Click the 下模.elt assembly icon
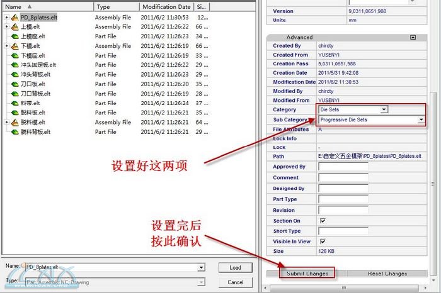Image resolution: width=441 pixels, height=293 pixels. [x=14, y=46]
